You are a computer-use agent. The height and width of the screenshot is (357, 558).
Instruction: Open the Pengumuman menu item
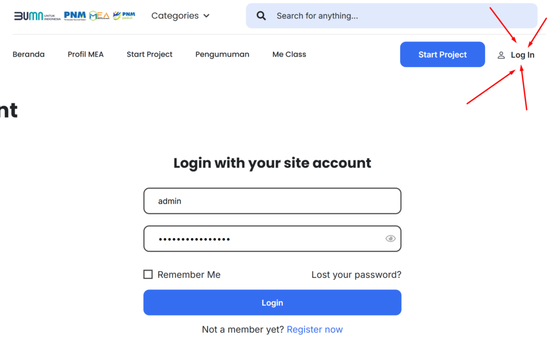[222, 55]
